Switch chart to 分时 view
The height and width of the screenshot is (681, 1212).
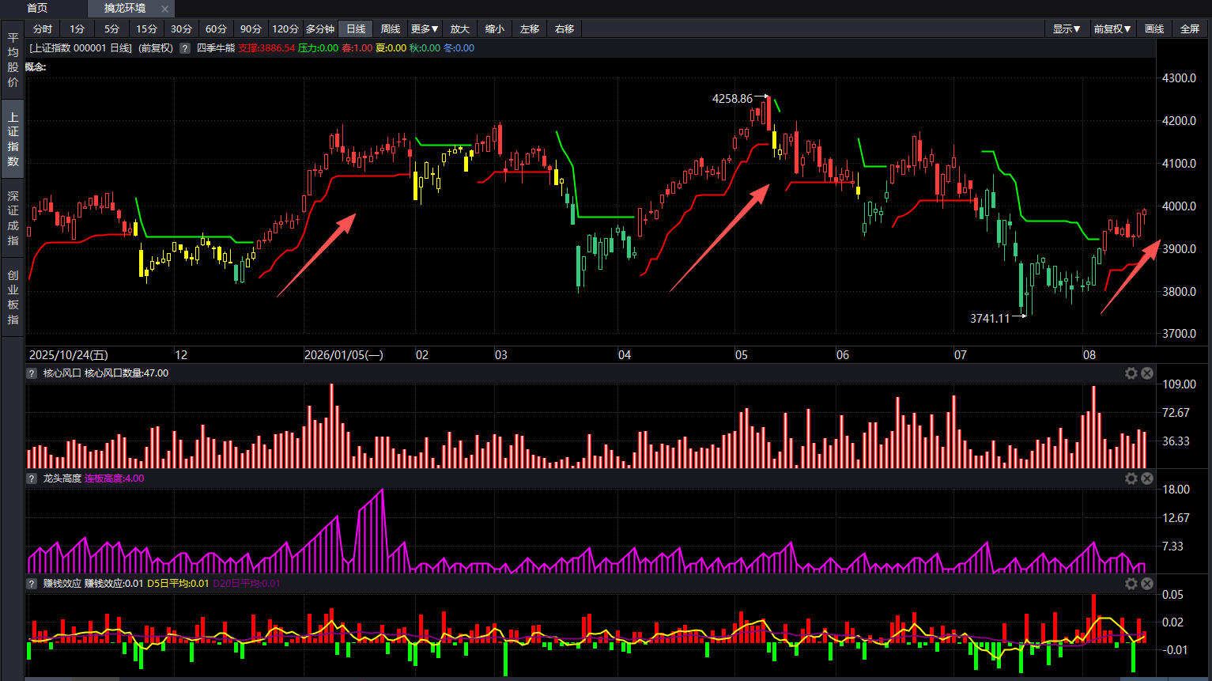tap(43, 28)
